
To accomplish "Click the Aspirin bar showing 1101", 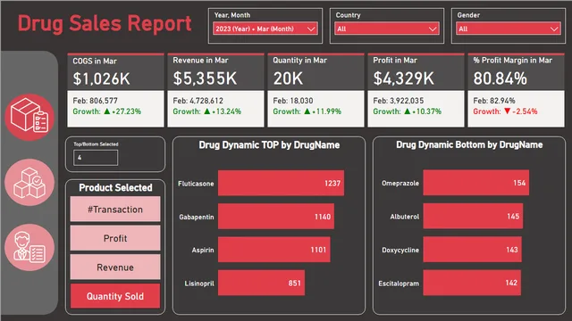I will point(274,250).
